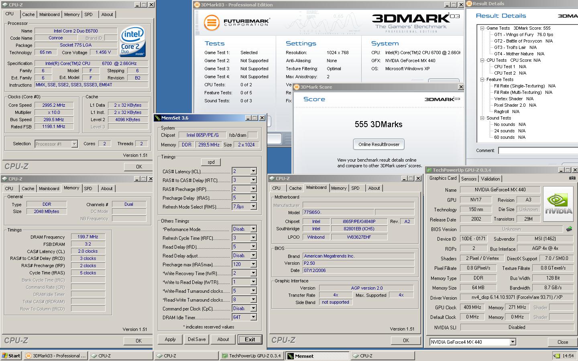Screen dimensions: 578x361
Task: Collapse the CPU Tests tree node
Action: pos(482,60)
